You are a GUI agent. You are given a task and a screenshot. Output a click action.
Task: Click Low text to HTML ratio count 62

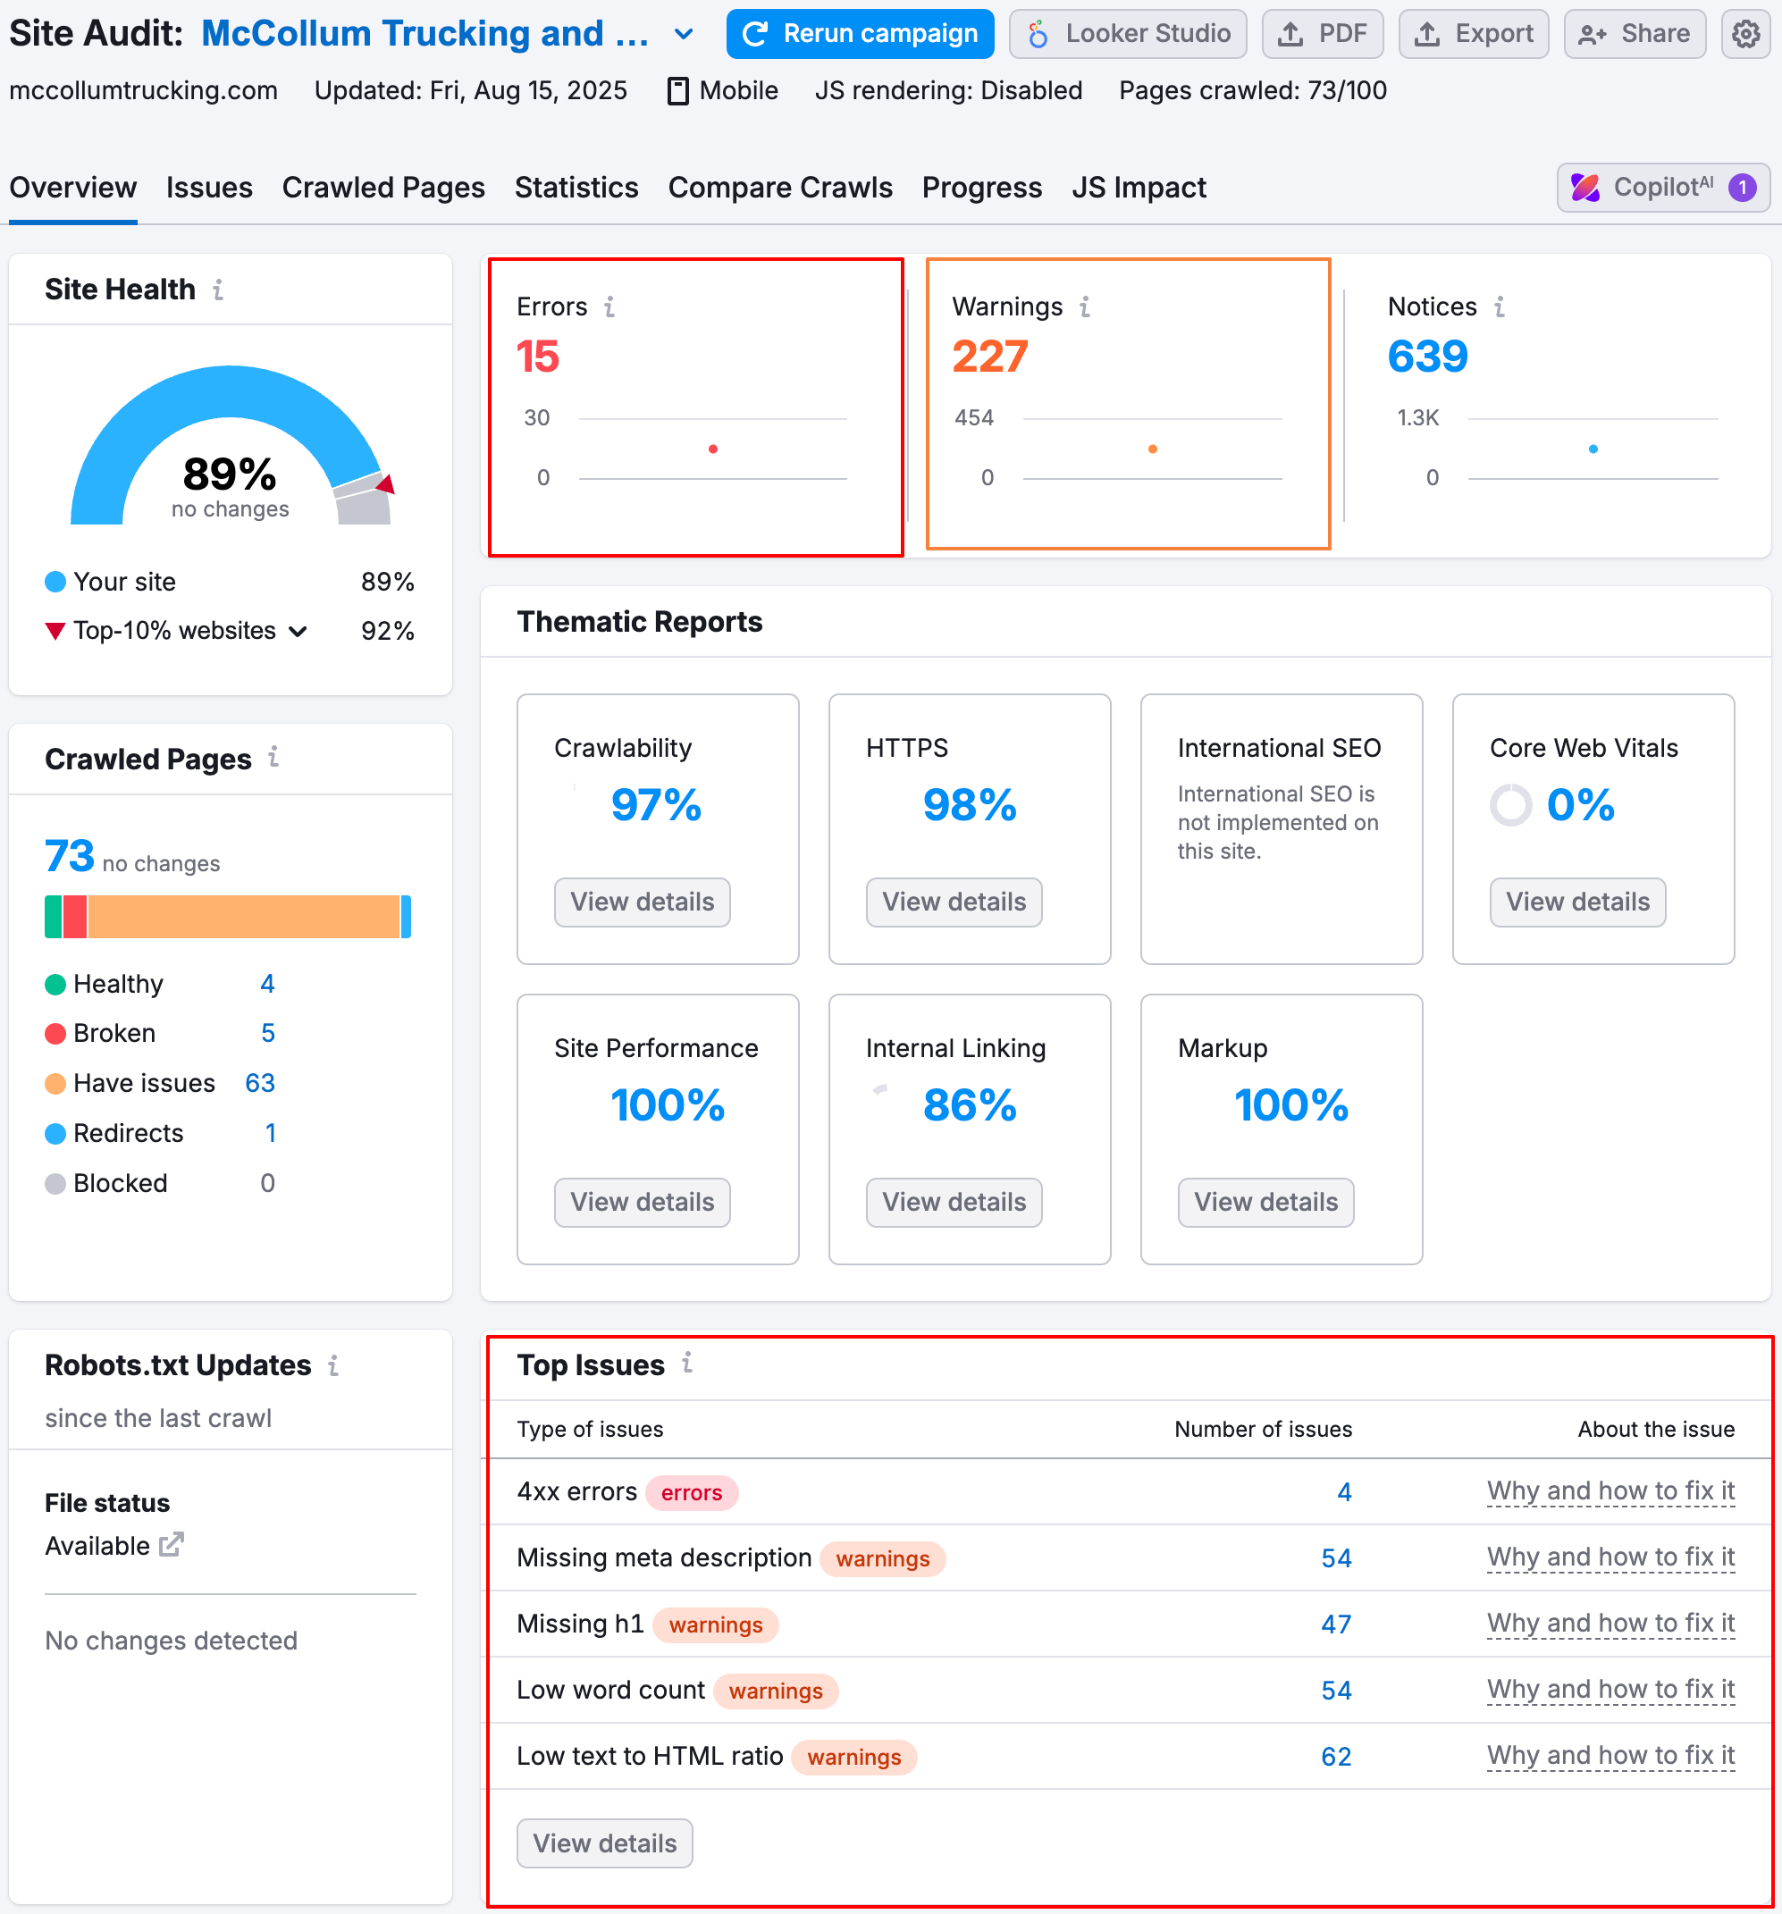(1336, 1758)
